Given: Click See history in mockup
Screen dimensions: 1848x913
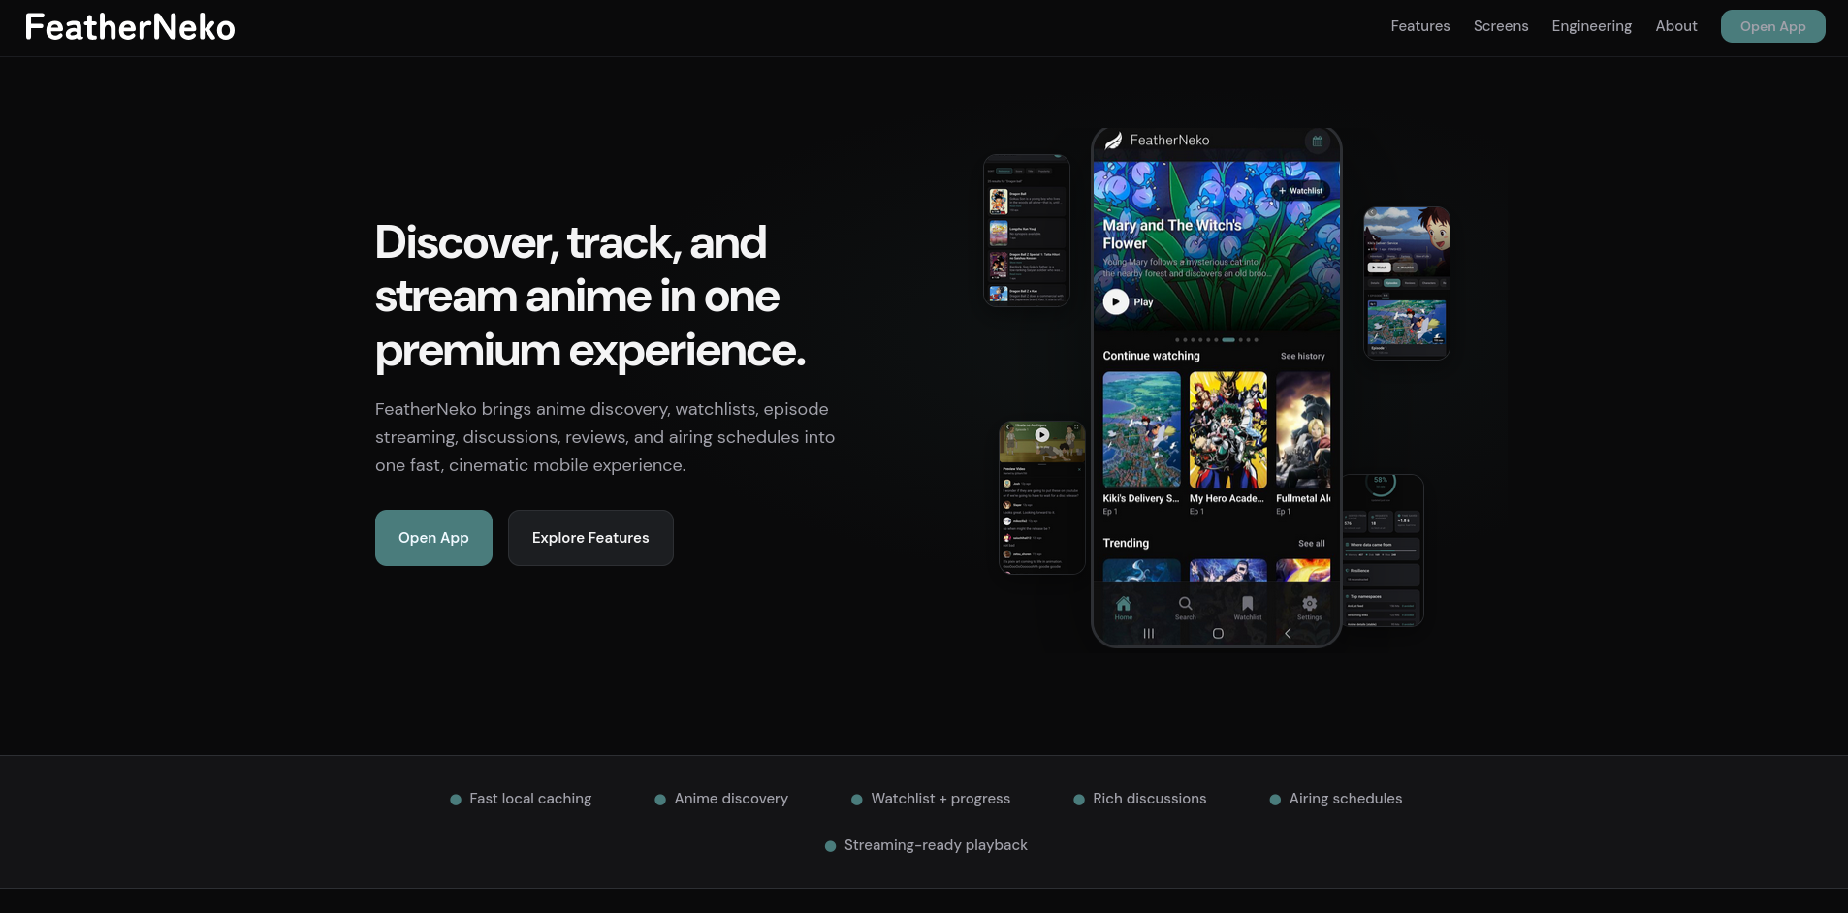Looking at the screenshot, I should point(1302,357).
